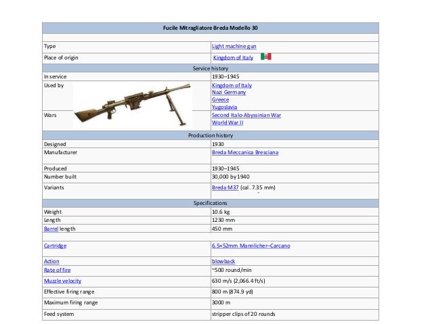Select the Produced value 1930–1945
The height and width of the screenshot is (324, 432).
pos(225,168)
